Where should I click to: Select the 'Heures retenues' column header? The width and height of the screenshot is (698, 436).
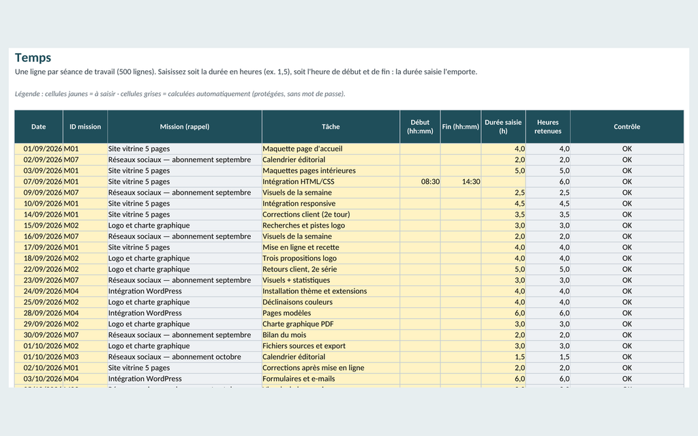point(548,127)
